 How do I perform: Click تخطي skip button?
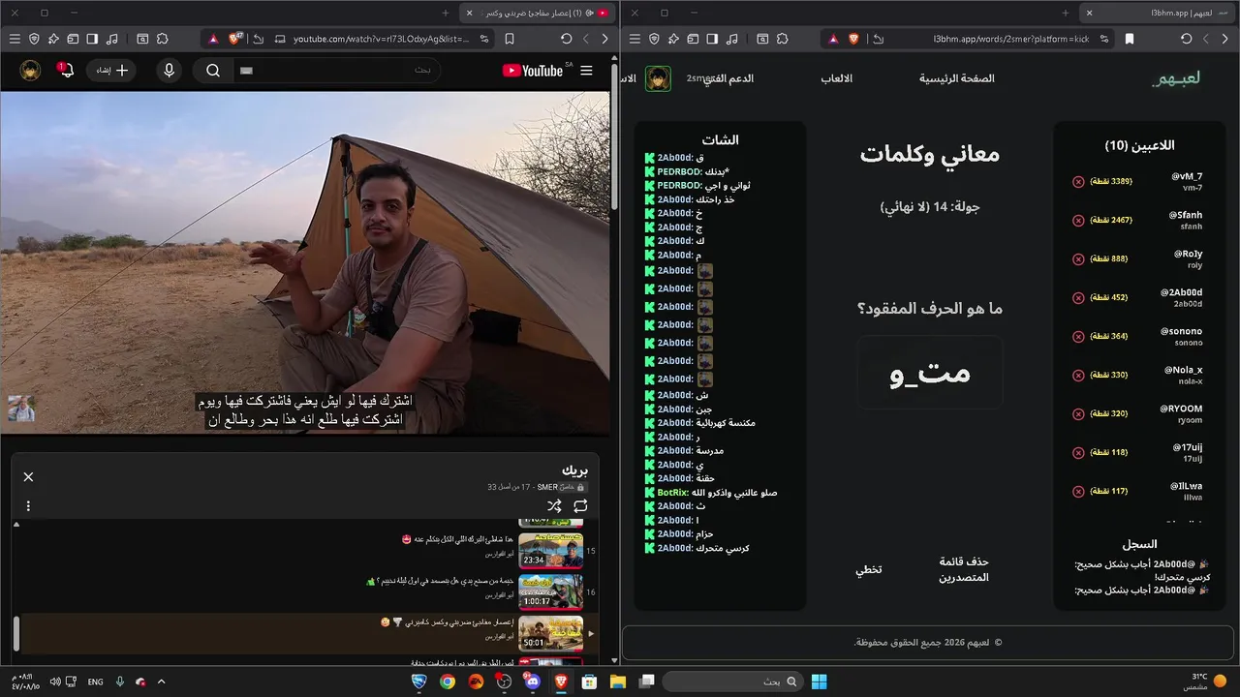coord(868,569)
